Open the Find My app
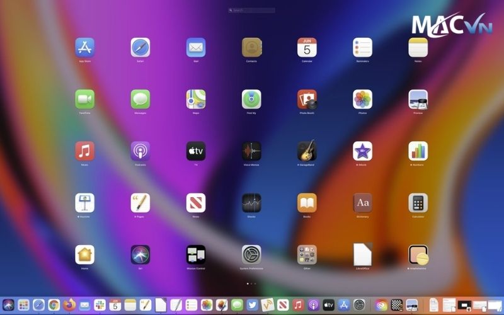Image resolution: width=504 pixels, height=315 pixels. [x=251, y=100]
